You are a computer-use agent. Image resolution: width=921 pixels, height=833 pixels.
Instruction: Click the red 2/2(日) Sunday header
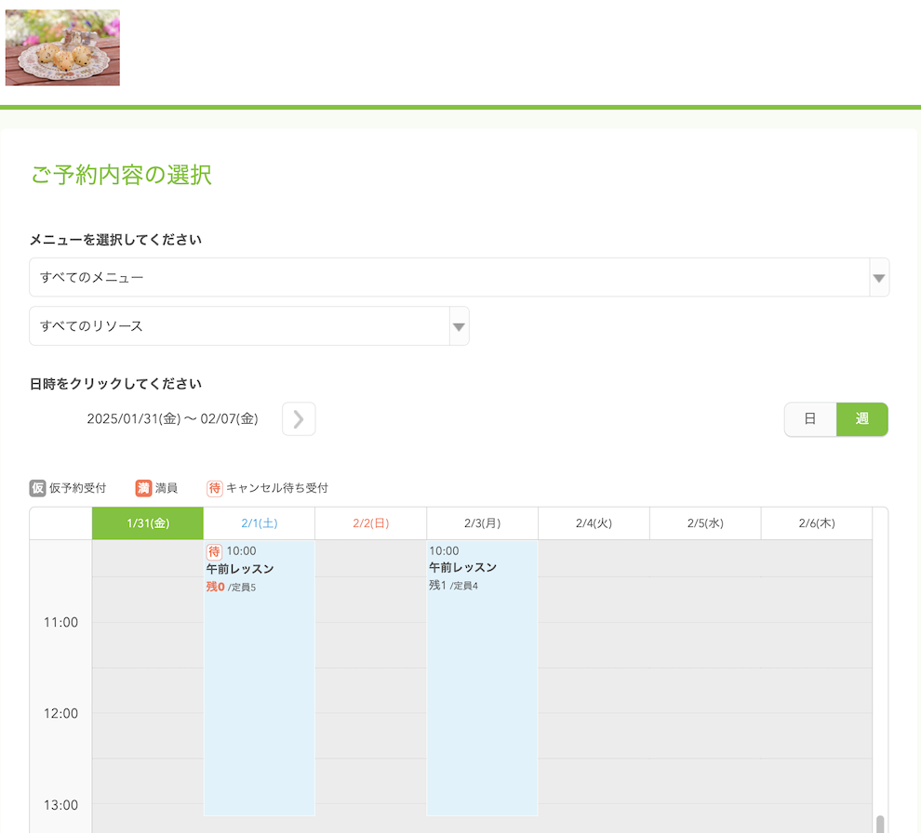(370, 522)
